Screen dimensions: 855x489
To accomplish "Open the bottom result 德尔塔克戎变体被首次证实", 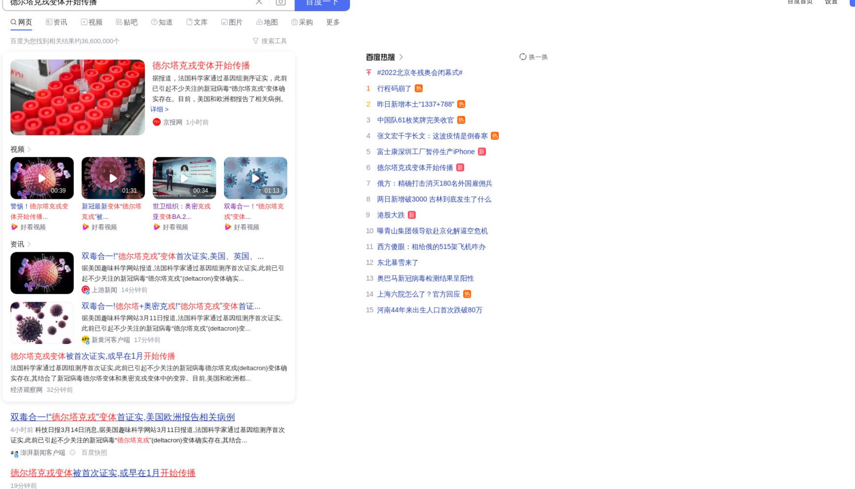I will coord(103,473).
